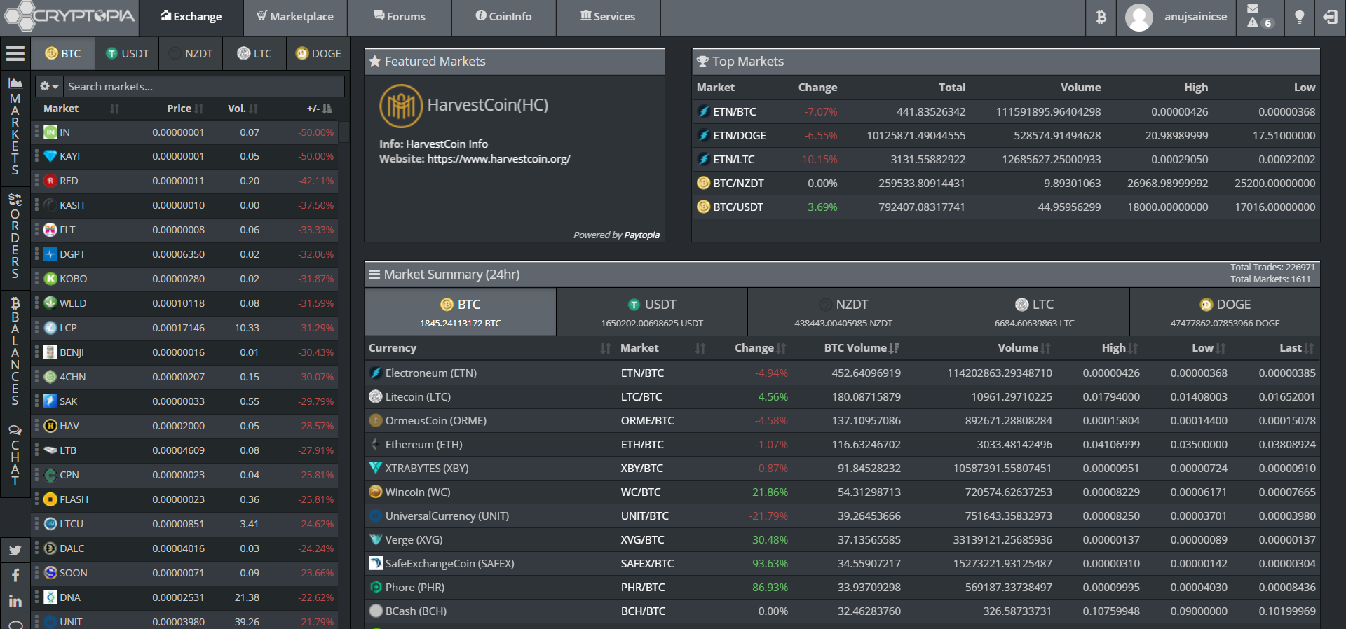Click the Twitter icon
The height and width of the screenshot is (629, 1346).
click(x=15, y=551)
